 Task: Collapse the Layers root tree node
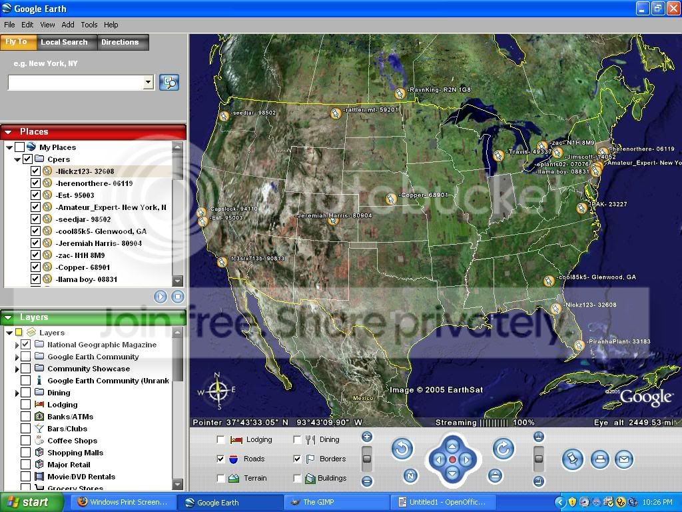(x=9, y=333)
